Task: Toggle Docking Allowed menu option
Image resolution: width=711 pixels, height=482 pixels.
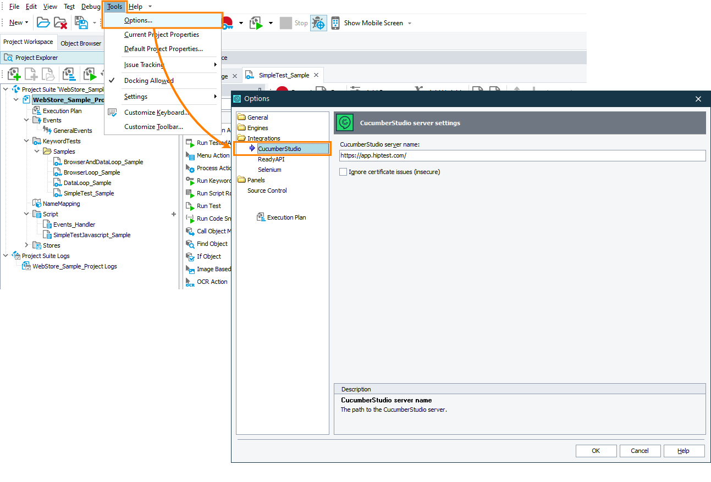Action: (x=148, y=81)
